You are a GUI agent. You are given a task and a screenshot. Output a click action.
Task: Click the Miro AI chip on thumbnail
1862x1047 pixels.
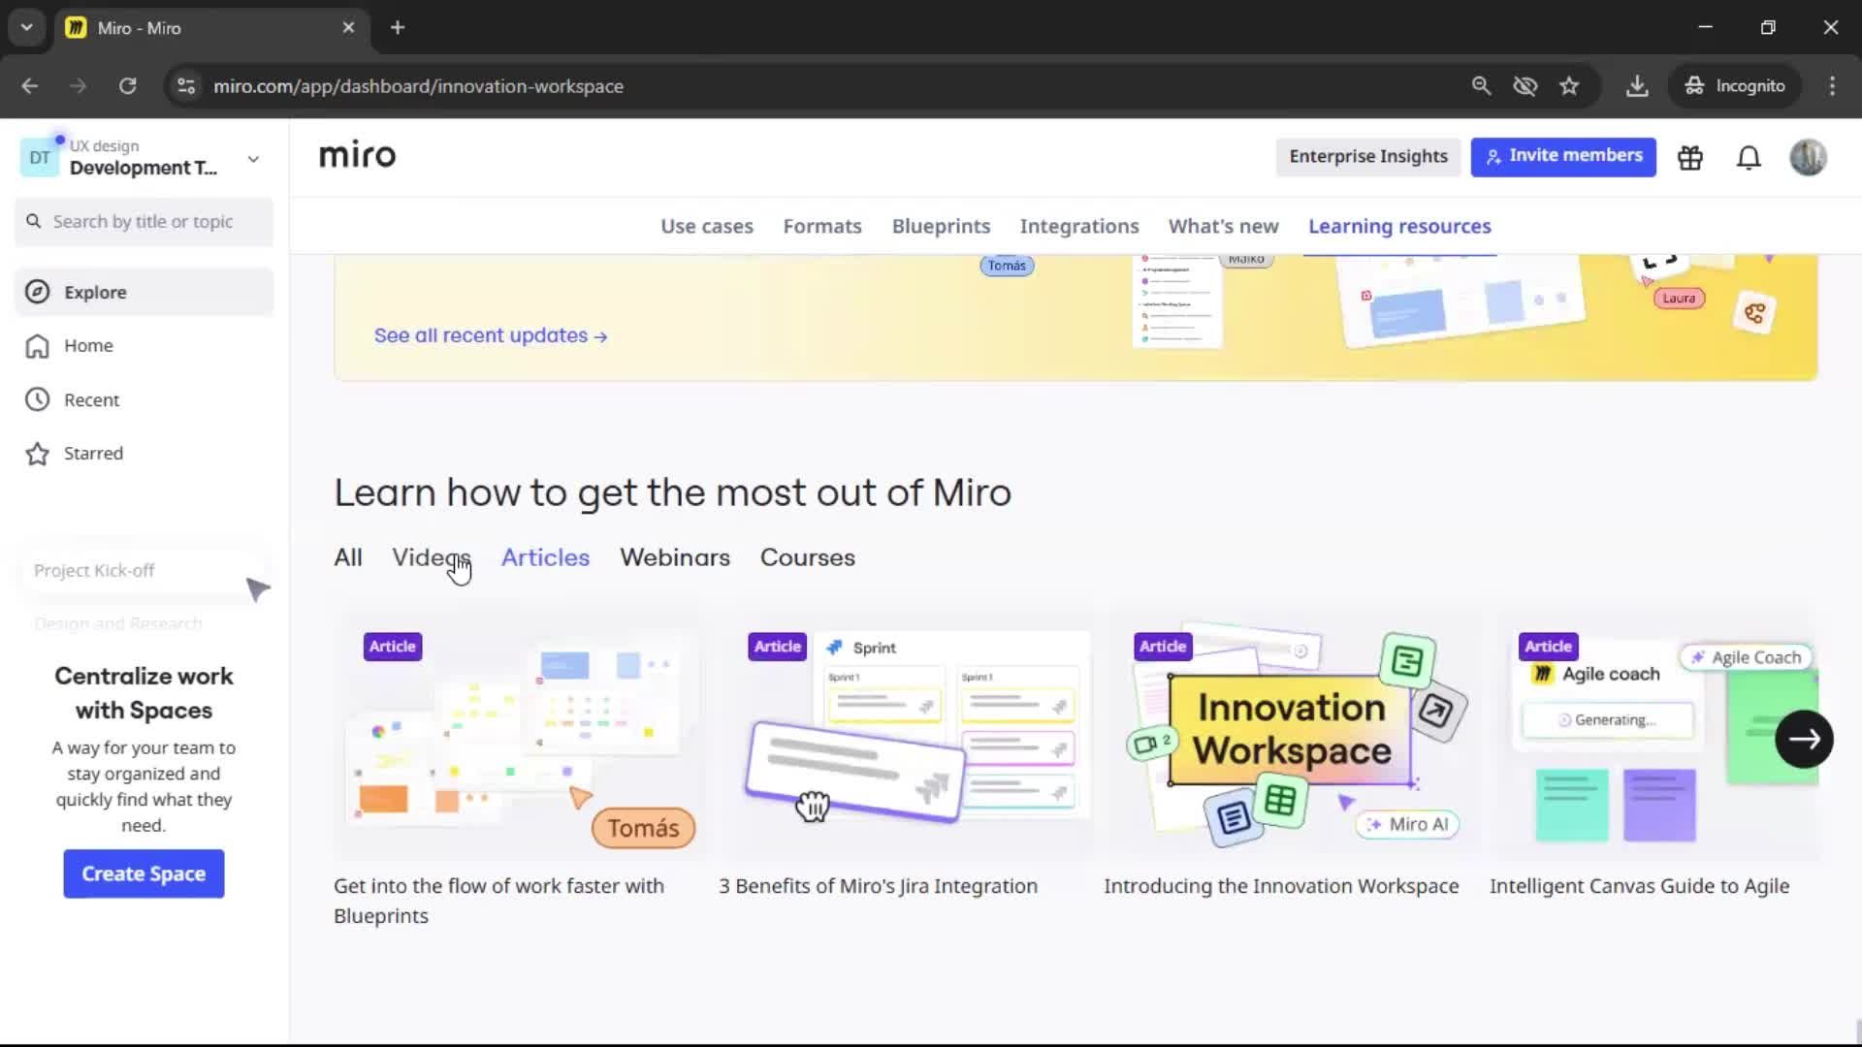(x=1407, y=824)
